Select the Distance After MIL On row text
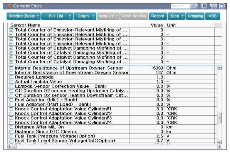 pos(39,127)
